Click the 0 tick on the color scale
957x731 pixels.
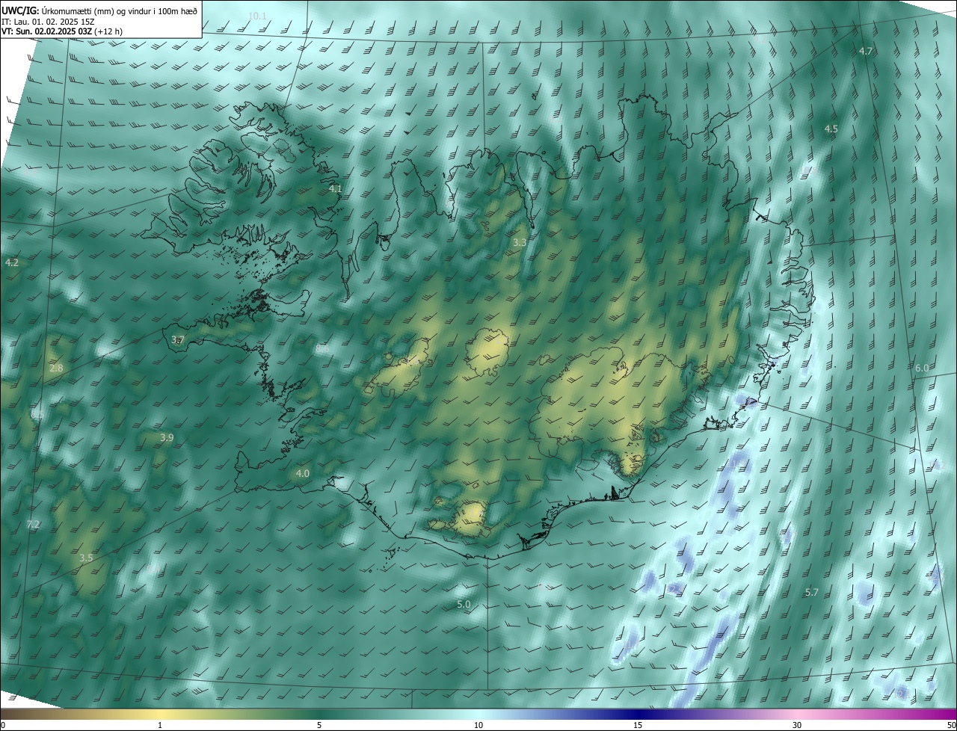3,725
